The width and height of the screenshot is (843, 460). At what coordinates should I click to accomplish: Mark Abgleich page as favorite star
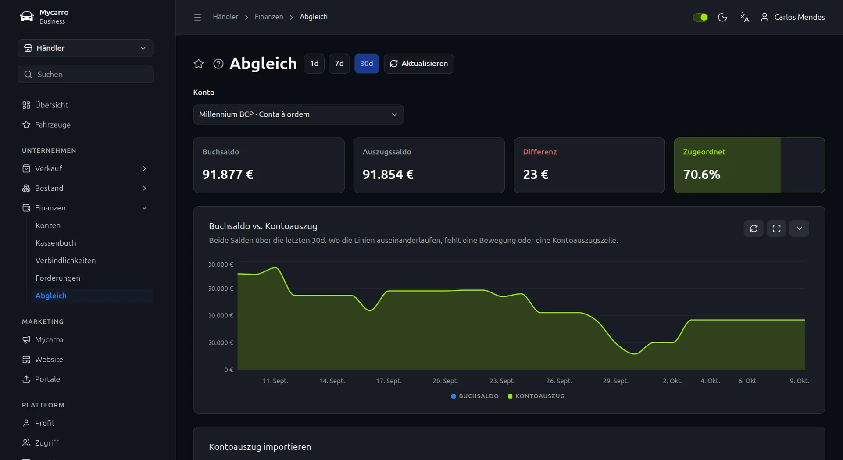coord(199,64)
